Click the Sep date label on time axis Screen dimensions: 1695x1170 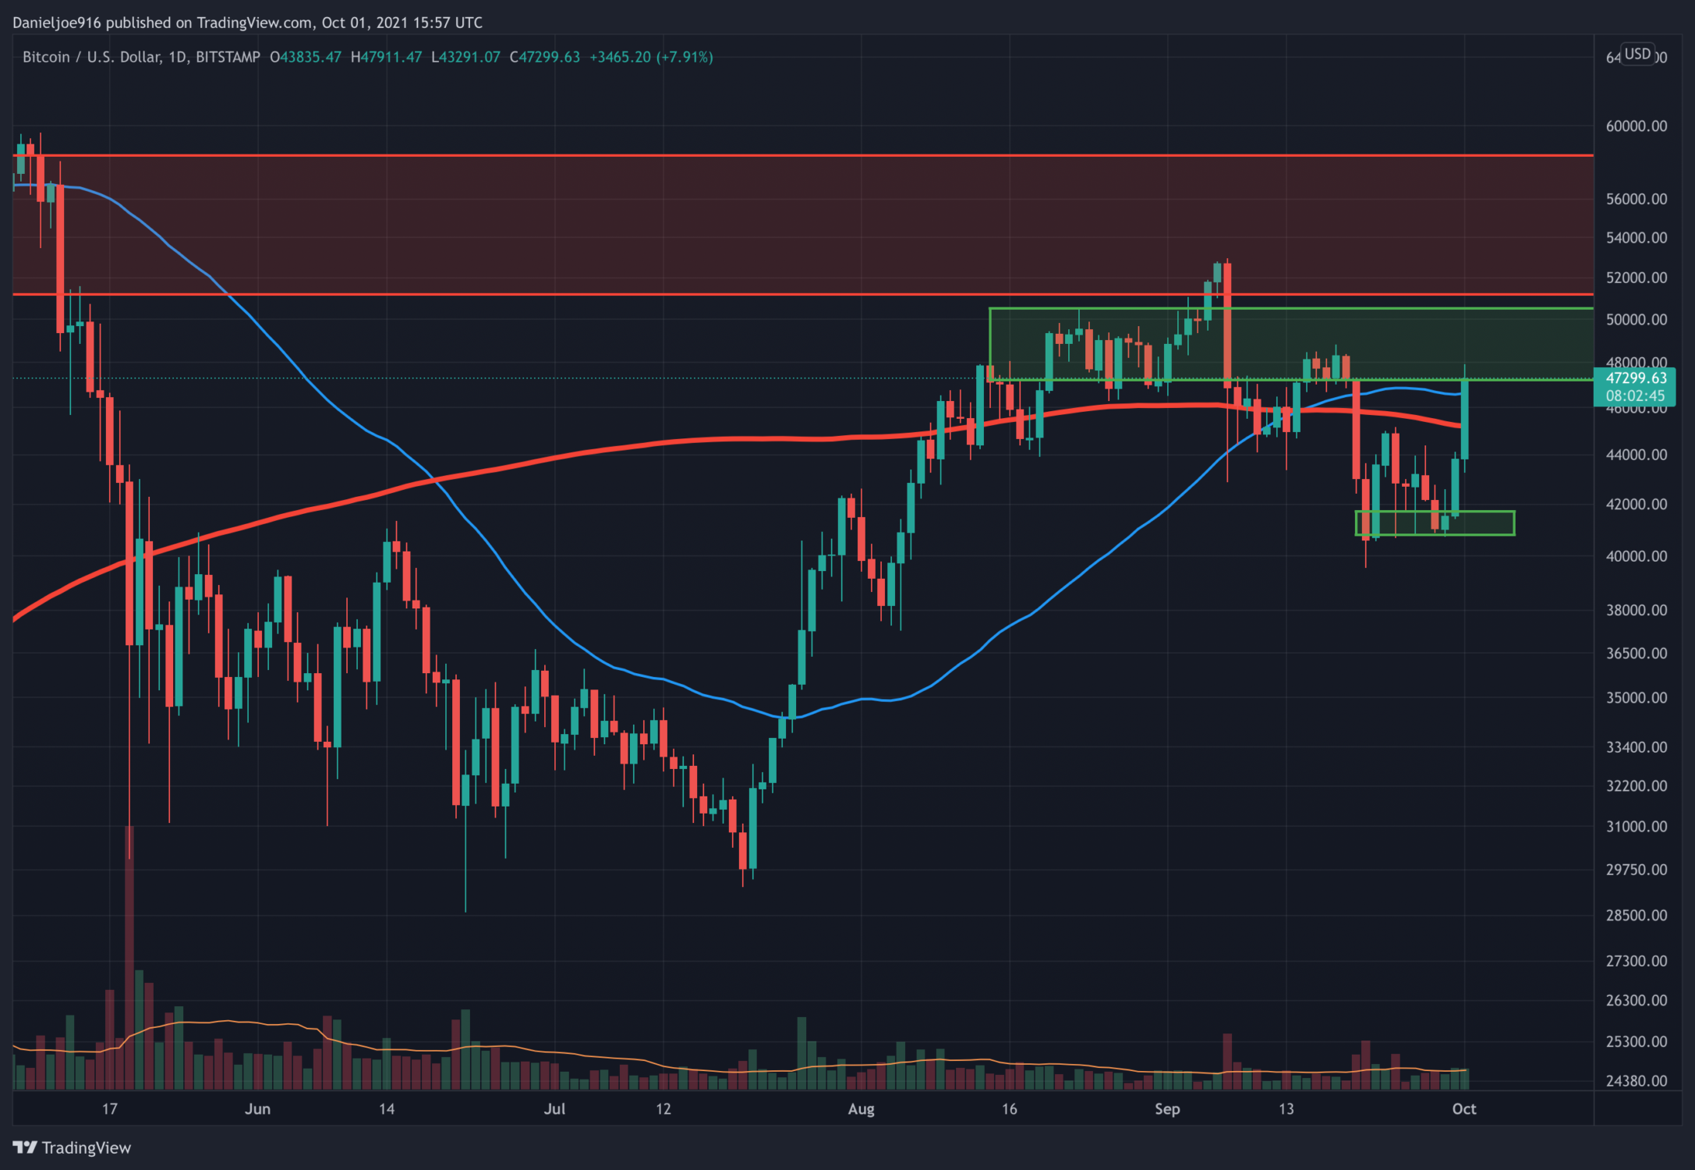(x=1167, y=1109)
